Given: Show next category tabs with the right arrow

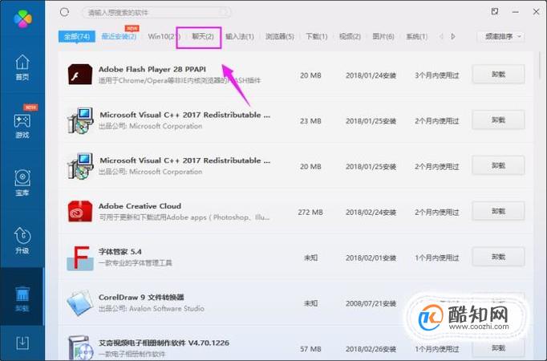Looking at the screenshot, I should coord(453,36).
